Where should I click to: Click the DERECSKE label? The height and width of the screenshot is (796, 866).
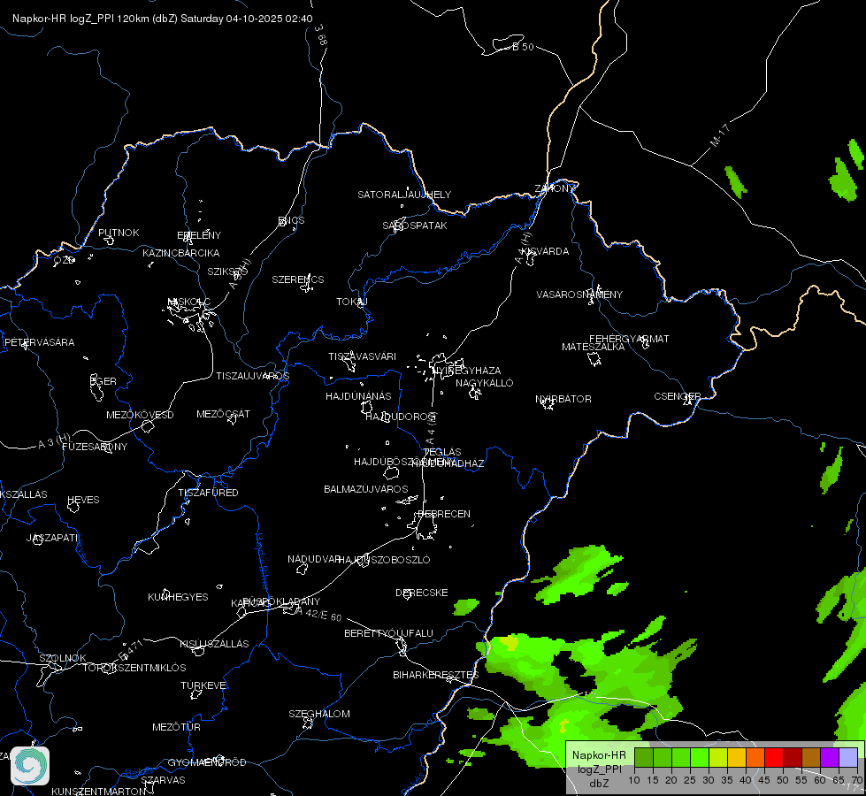[x=422, y=593]
